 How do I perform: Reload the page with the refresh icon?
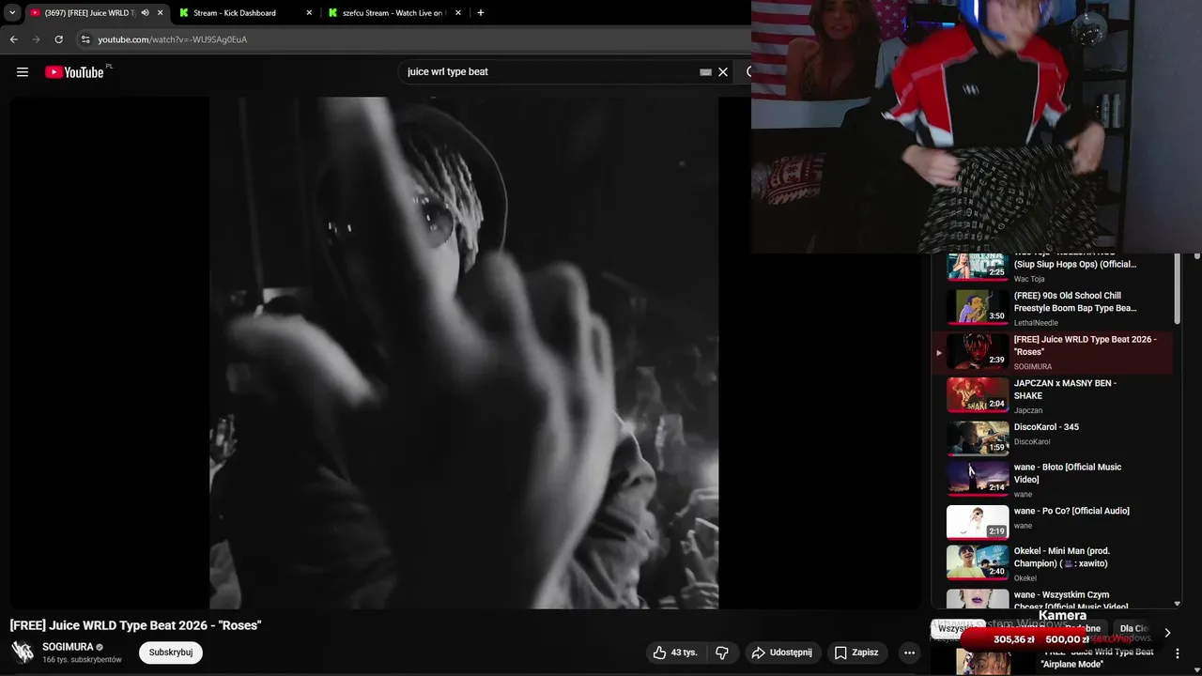pos(58,39)
